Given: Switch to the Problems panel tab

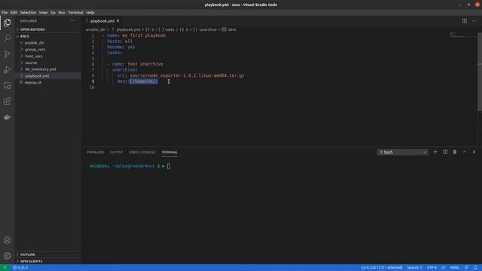Looking at the screenshot, I should 96,152.
